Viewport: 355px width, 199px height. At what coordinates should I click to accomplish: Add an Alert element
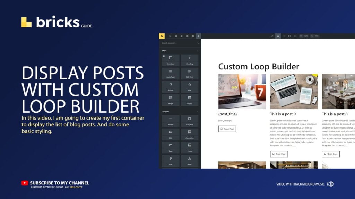coord(190,161)
